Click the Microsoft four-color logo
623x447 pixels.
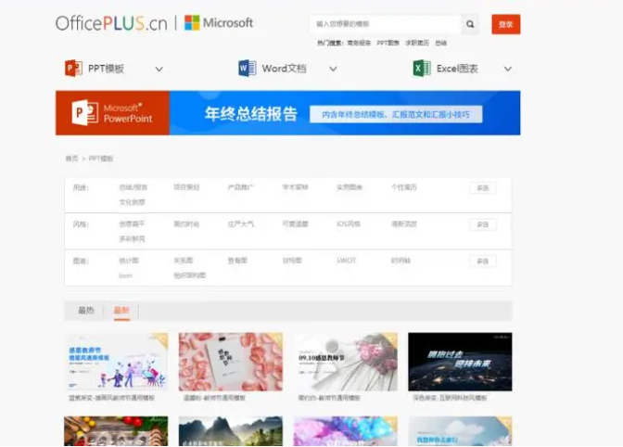click(192, 22)
